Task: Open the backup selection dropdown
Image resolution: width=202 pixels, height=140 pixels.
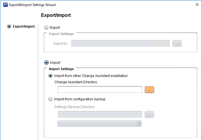Action: pos(99,123)
